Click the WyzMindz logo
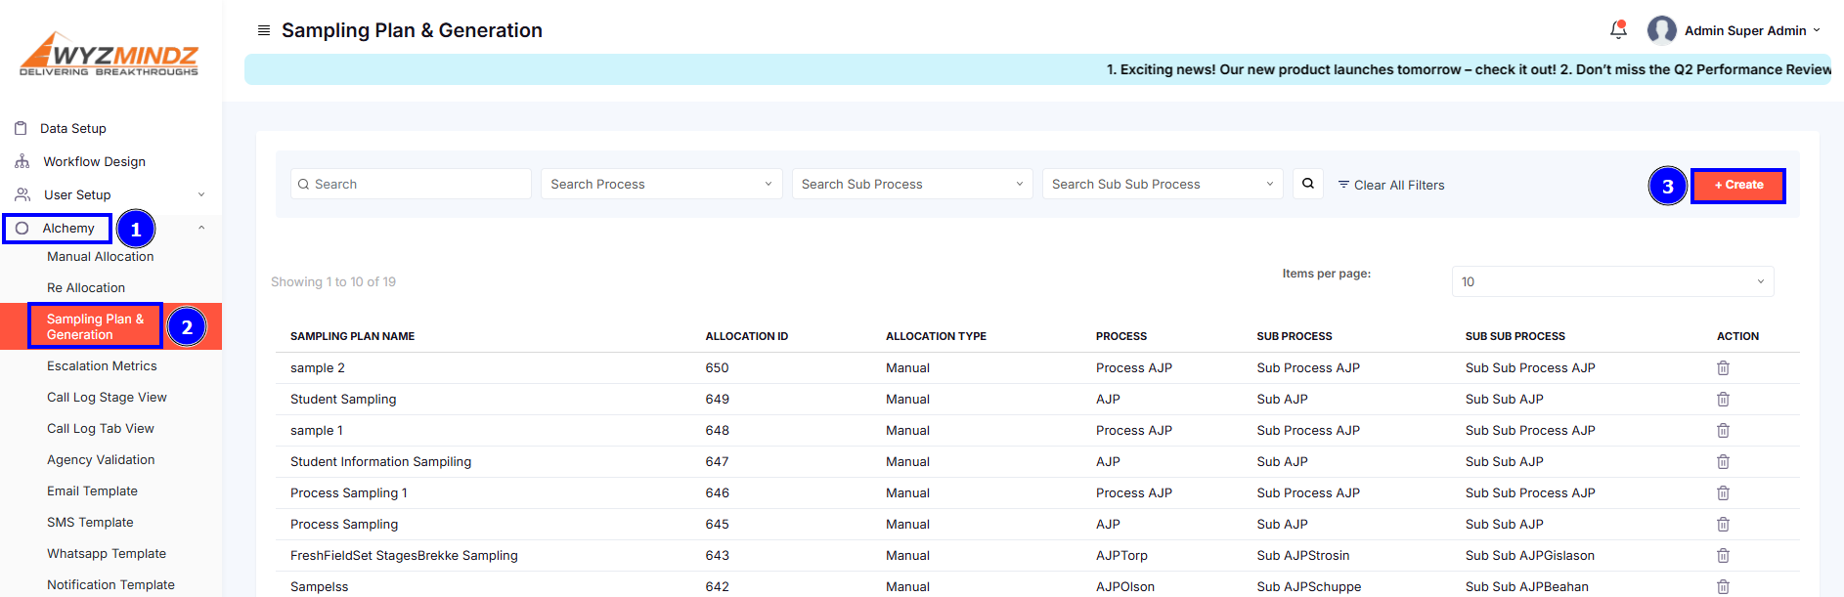This screenshot has height=597, width=1844. click(110, 54)
